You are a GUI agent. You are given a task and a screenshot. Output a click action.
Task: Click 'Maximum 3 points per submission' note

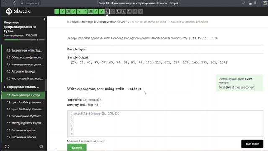click(86, 141)
